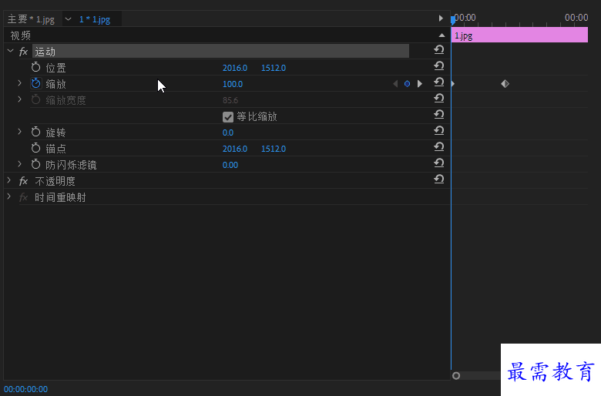This screenshot has width=601, height=396.
Task: Expand the 不透明度 effect
Action: pos(8,180)
